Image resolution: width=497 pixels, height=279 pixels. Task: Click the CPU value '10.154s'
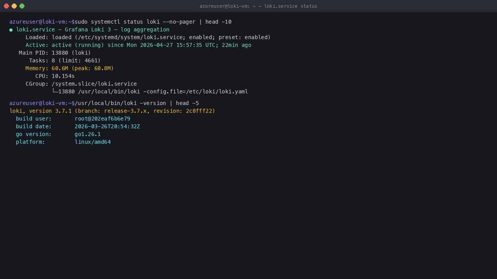click(63, 76)
